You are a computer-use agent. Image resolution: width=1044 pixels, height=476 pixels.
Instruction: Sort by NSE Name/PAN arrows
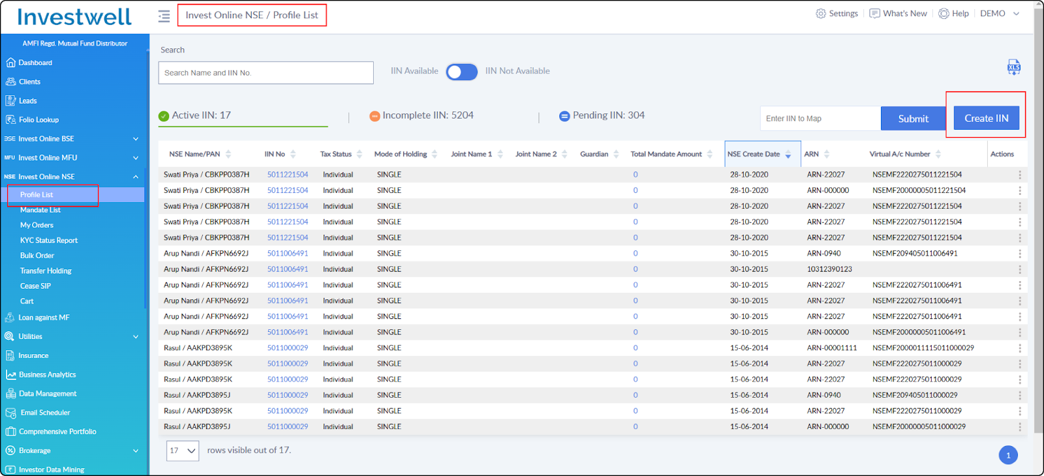point(228,154)
